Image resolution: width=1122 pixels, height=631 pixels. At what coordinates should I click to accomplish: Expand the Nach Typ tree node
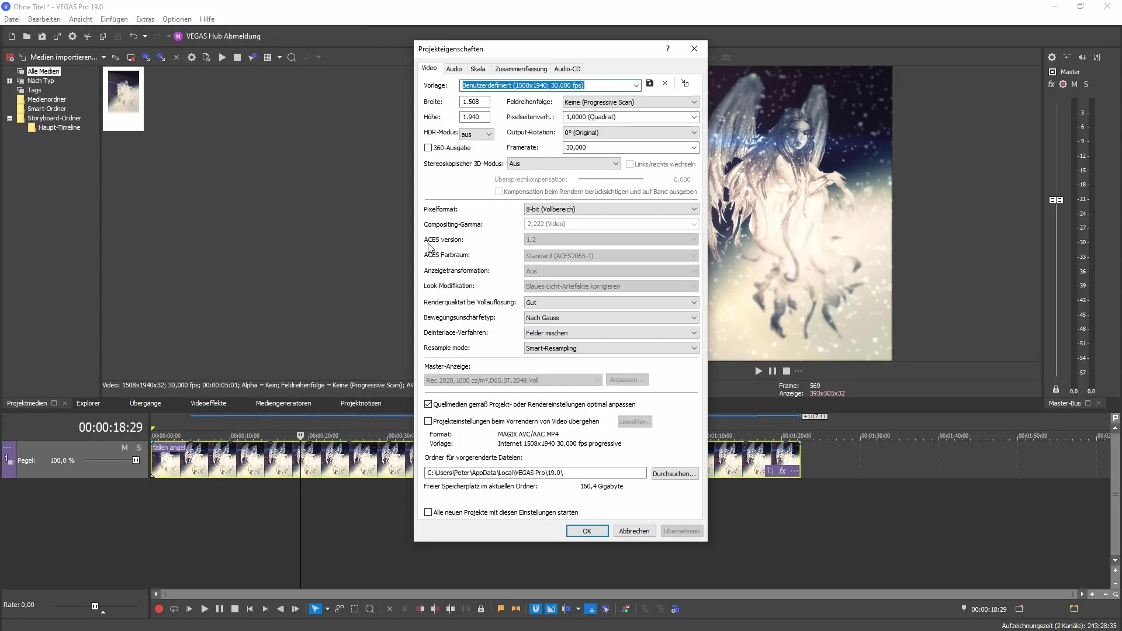pyautogui.click(x=9, y=81)
